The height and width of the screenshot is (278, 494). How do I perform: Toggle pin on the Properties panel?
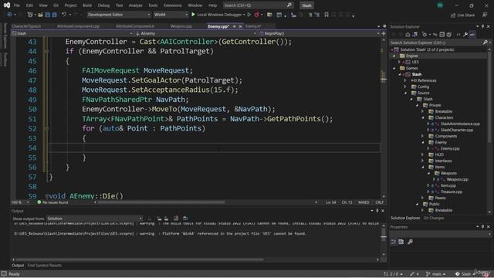(482, 226)
